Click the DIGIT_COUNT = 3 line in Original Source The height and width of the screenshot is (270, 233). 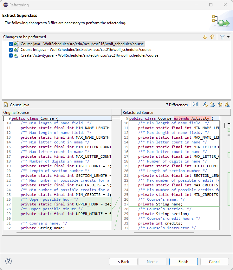coord(66,166)
